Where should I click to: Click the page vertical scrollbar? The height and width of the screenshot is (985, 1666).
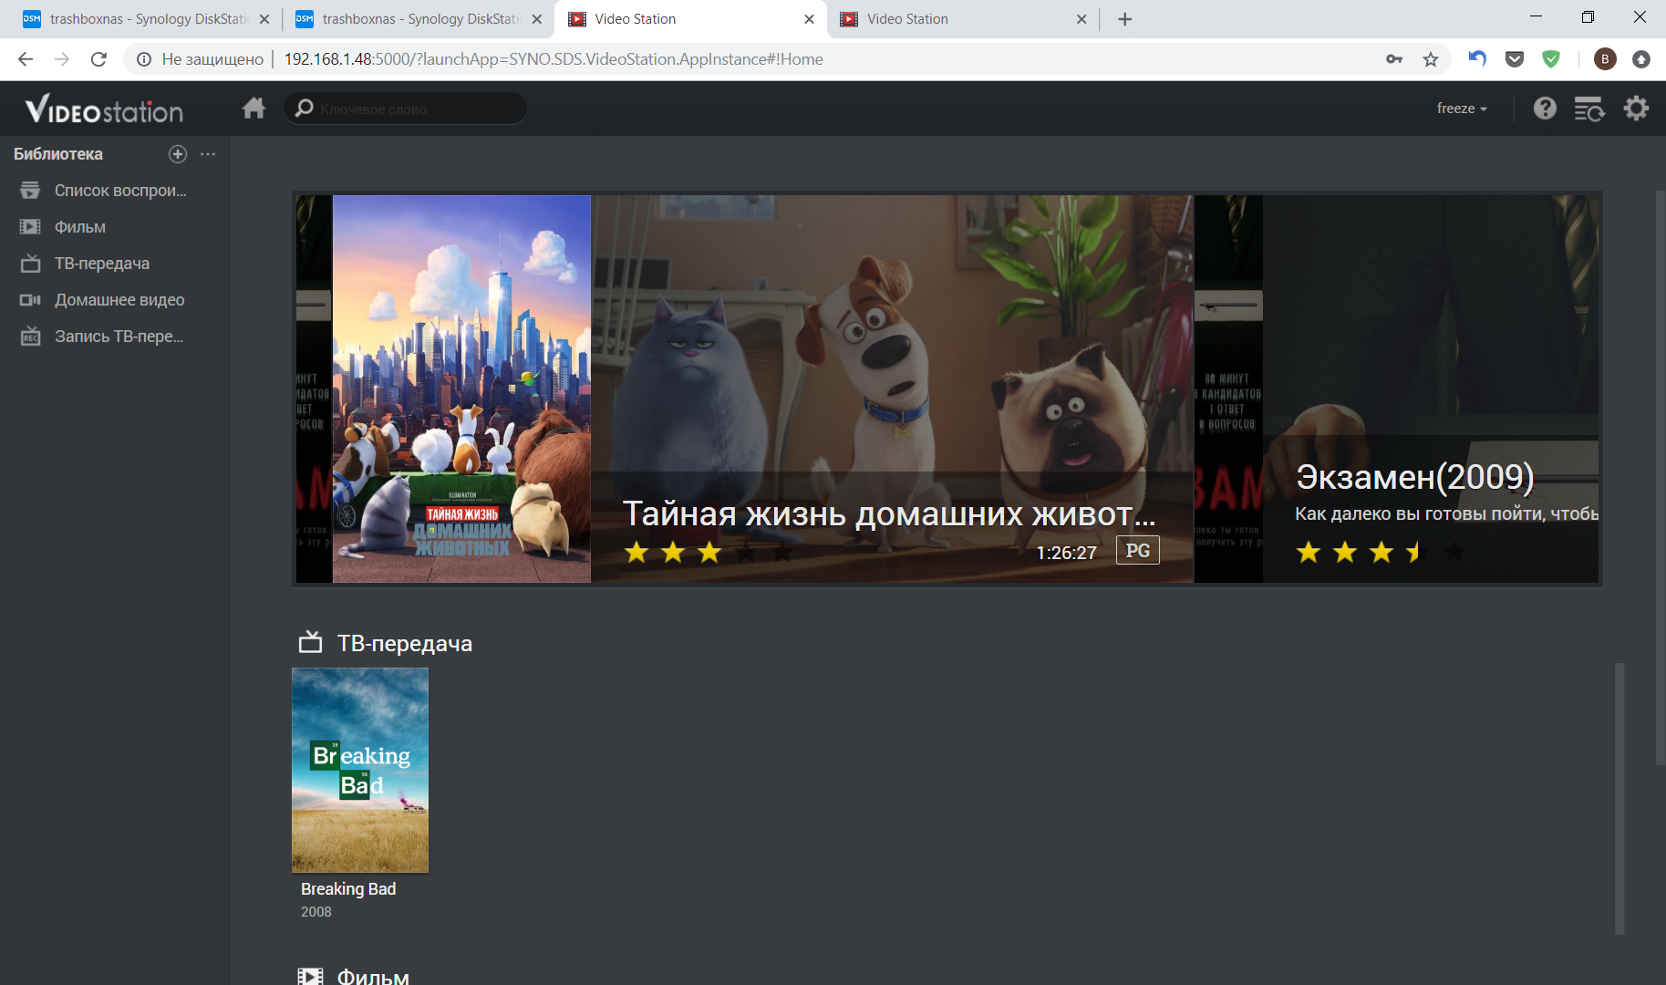coord(1660,477)
